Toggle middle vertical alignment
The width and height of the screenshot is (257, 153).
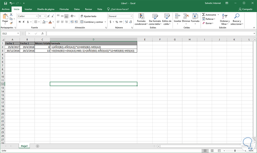point(62,16)
